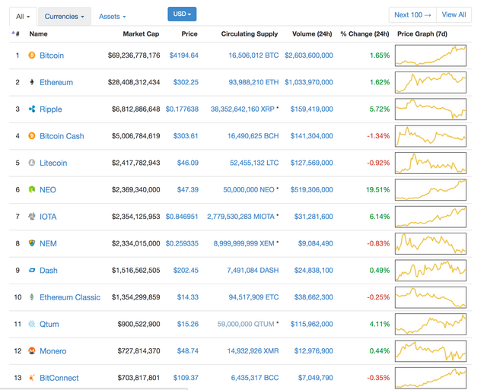The width and height of the screenshot is (487, 390).
Task: Open the Ethereum currency link
Action: 56,82
